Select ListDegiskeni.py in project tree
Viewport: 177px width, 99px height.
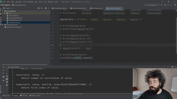[14, 16]
